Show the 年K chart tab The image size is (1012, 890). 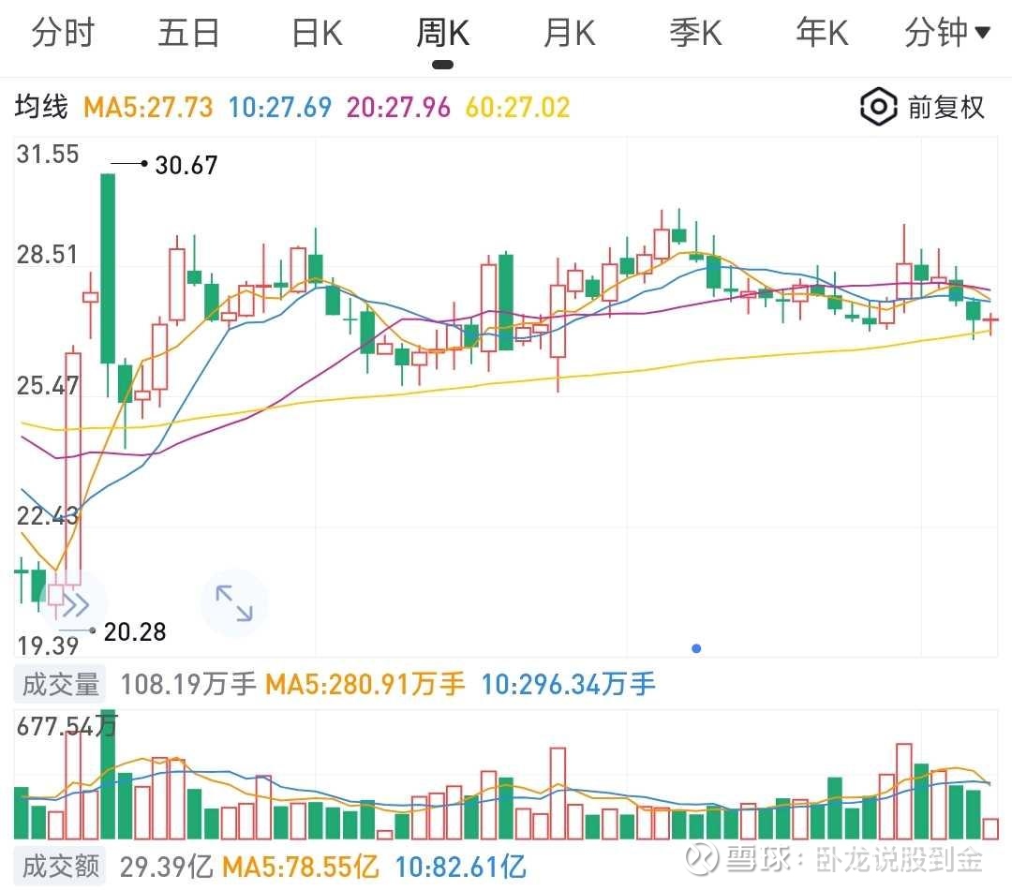822,34
